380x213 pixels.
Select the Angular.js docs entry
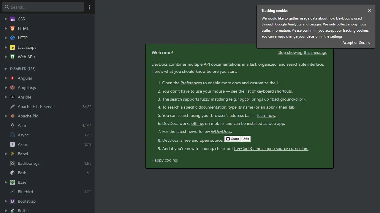(47, 88)
